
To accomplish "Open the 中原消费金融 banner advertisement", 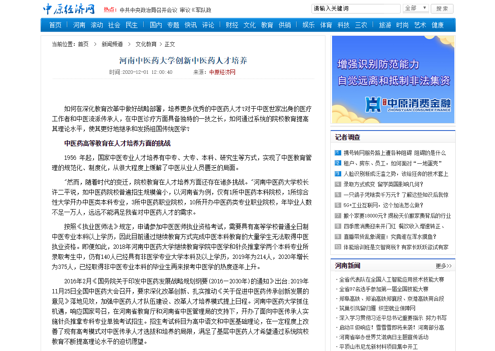I will [393, 79].
